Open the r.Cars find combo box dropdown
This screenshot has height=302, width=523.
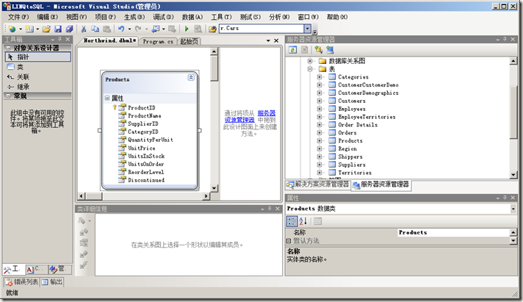pyautogui.click(x=308, y=29)
